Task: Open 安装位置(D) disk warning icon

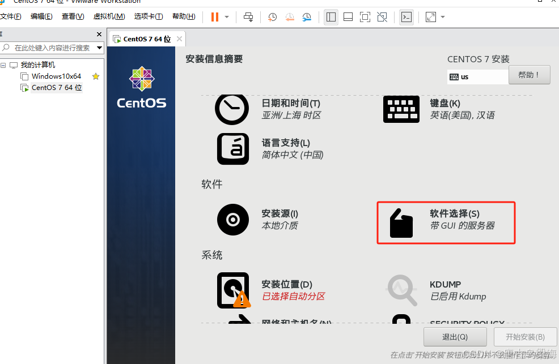Action: (x=234, y=290)
